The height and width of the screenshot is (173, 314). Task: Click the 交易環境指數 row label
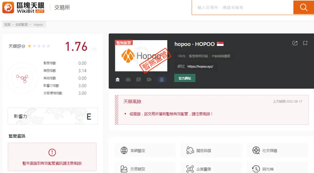[x=53, y=93]
